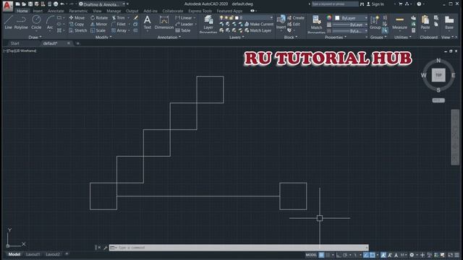The height and width of the screenshot is (260, 463).
Task: Open the Annotate ribbon tab
Action: 56,11
